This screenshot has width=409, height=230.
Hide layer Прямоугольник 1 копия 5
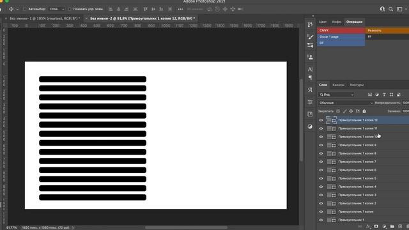(x=321, y=179)
